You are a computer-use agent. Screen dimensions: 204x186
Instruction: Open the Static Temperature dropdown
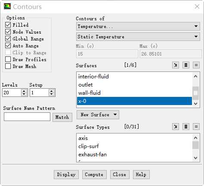click(138, 37)
